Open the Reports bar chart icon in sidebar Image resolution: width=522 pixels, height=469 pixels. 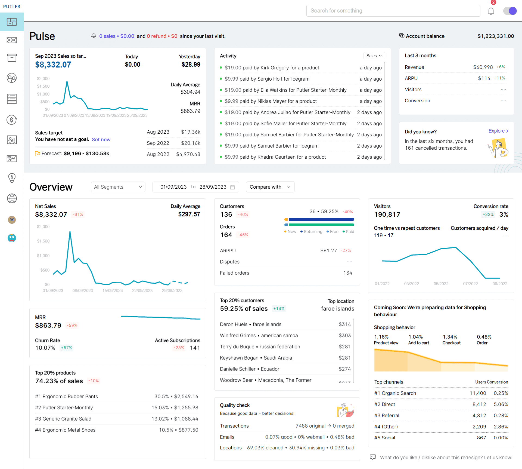coord(12,140)
